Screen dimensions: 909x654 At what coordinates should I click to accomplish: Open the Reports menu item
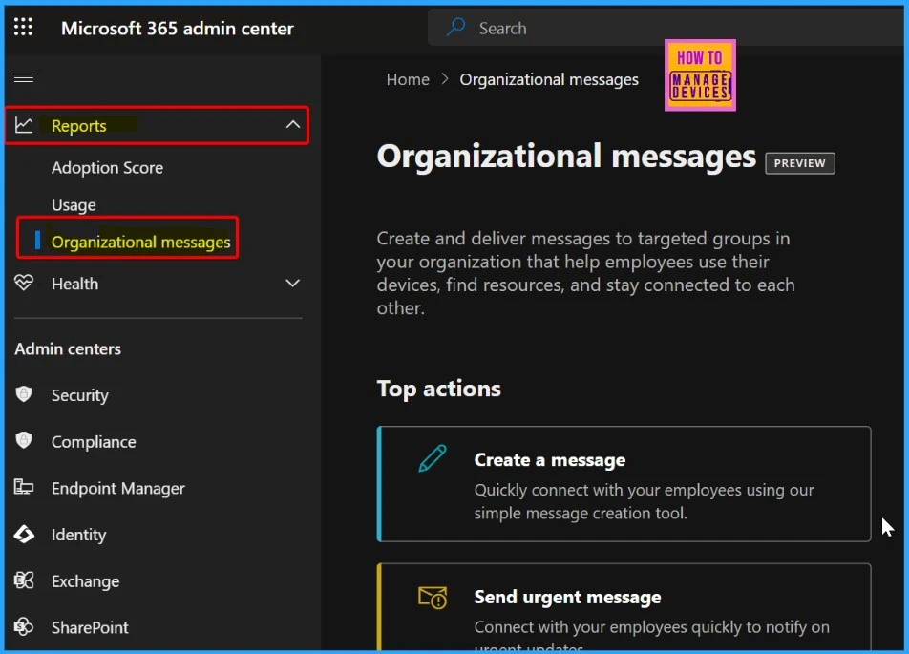pyautogui.click(x=157, y=125)
